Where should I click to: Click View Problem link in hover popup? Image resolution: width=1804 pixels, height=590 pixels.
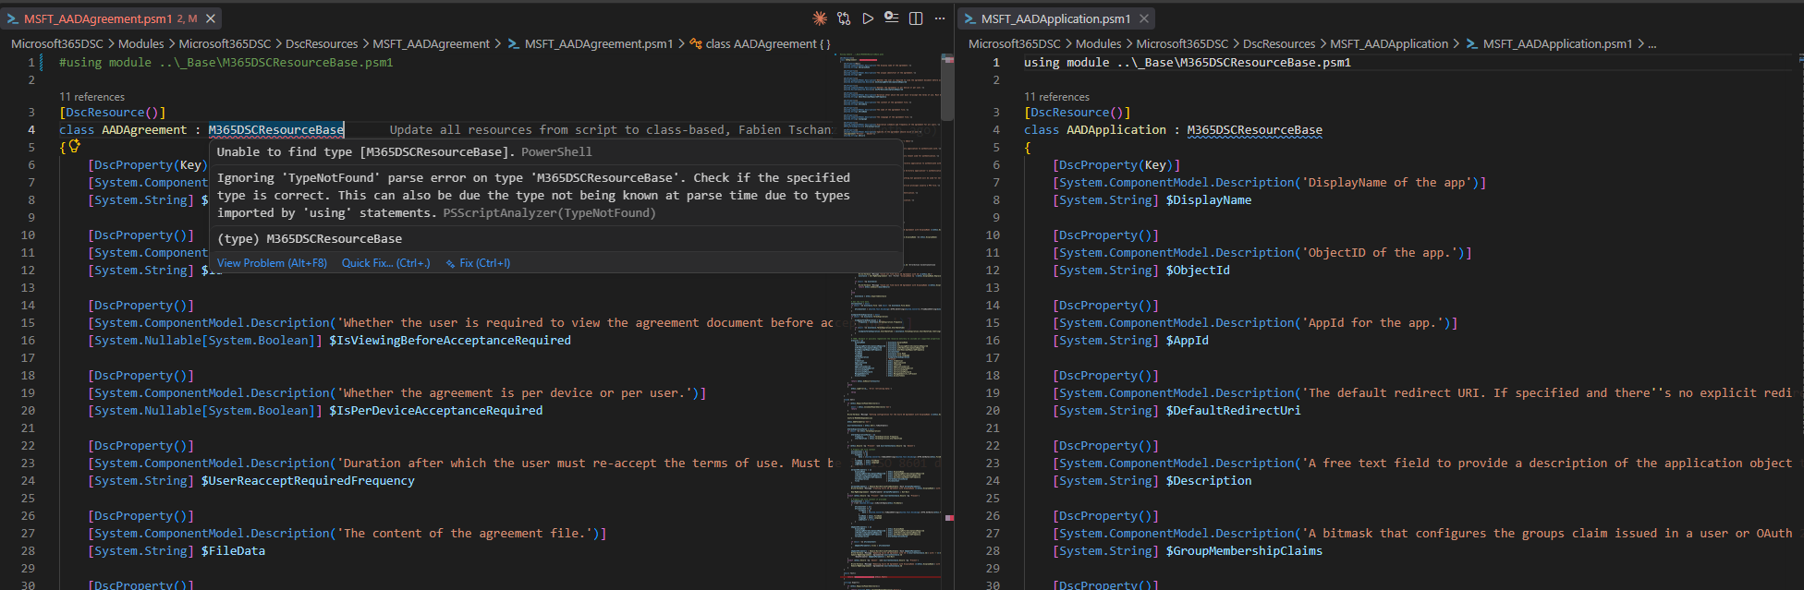(272, 263)
